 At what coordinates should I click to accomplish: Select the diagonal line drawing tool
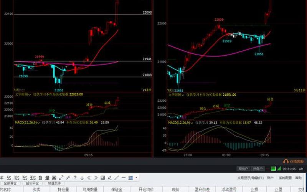click(117, 178)
